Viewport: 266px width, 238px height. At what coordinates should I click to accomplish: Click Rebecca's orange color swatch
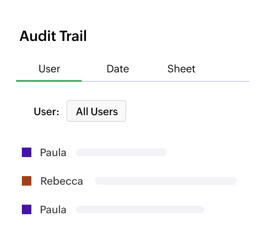point(27,181)
